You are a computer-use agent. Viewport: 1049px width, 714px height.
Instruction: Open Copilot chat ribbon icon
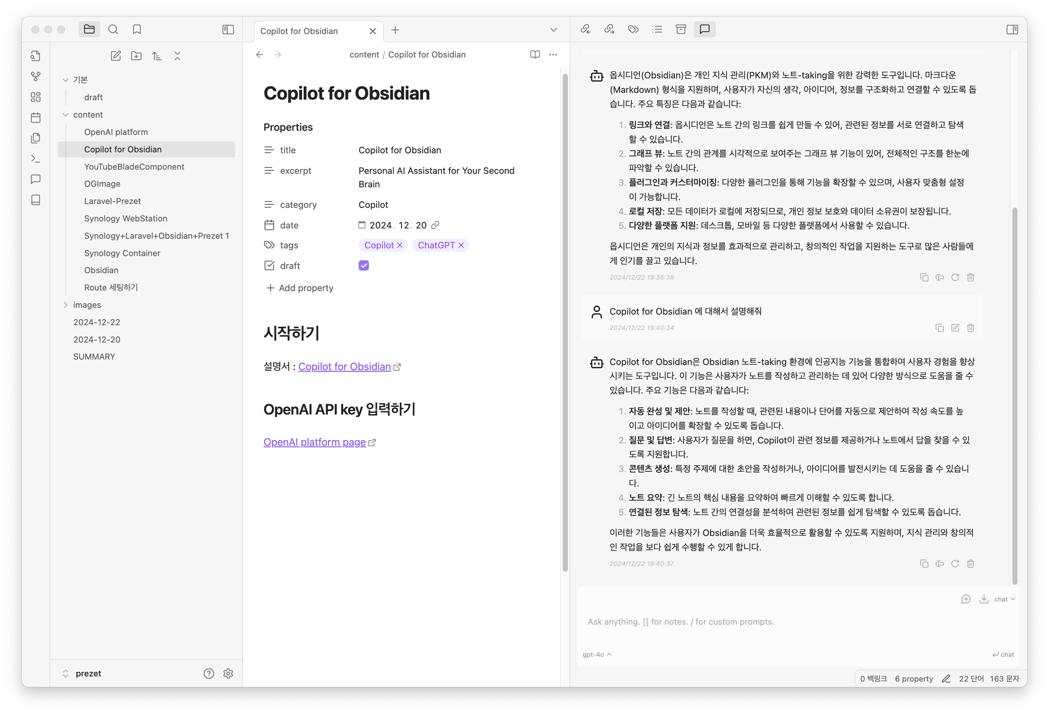pyautogui.click(x=36, y=179)
